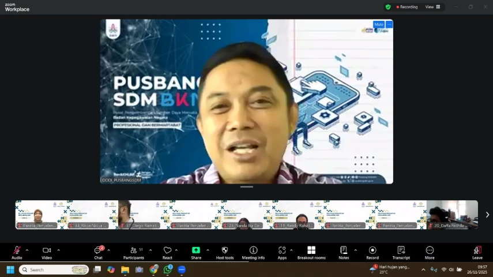Viewport: 493px width, 277px height.
Task: Open the More options menu
Action: [430, 253]
